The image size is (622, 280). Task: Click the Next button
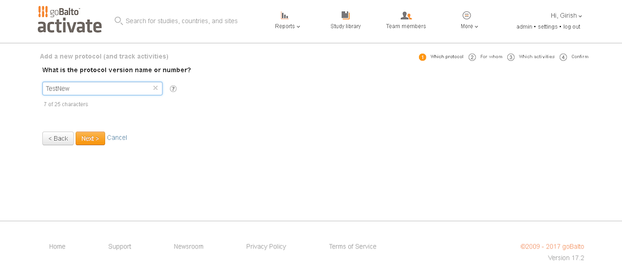pos(90,139)
